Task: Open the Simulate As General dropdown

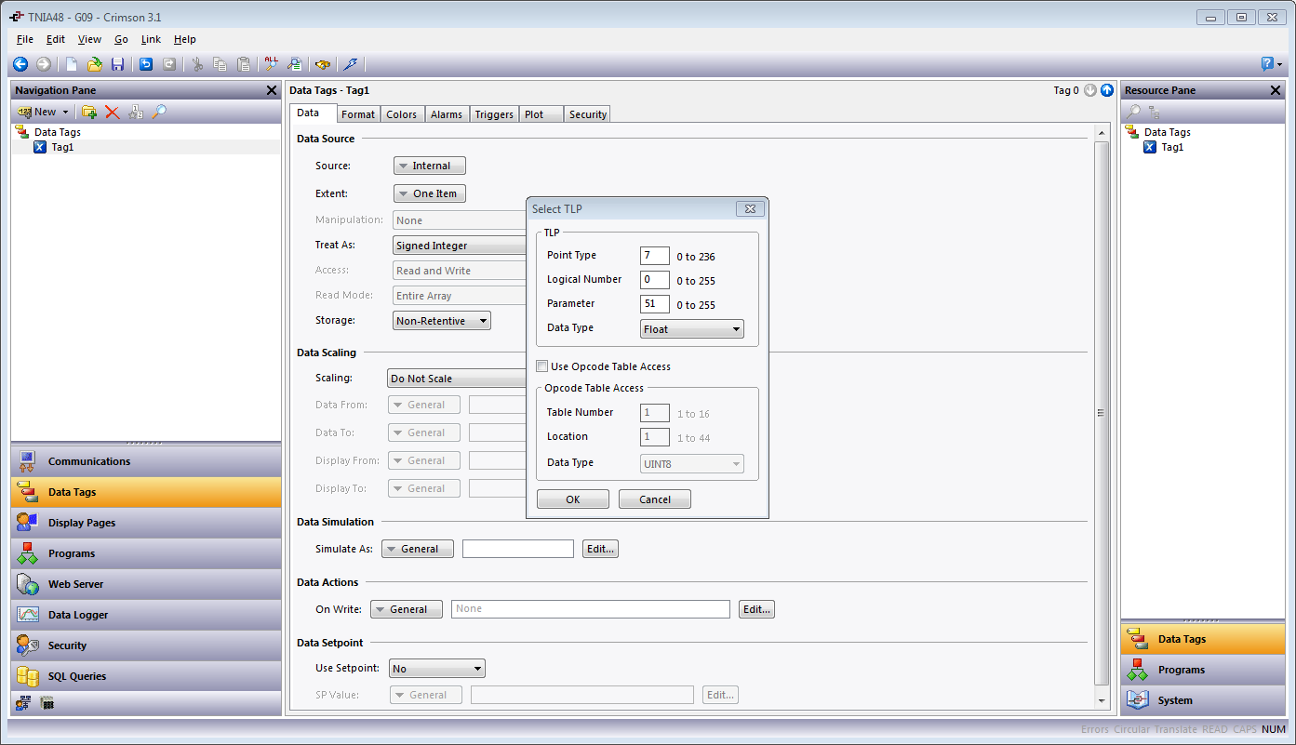Action: coord(418,549)
